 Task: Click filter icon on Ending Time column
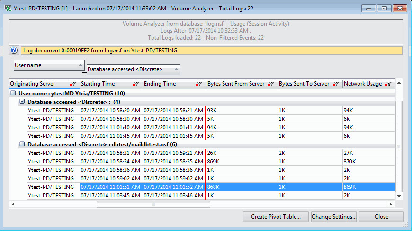199,84
